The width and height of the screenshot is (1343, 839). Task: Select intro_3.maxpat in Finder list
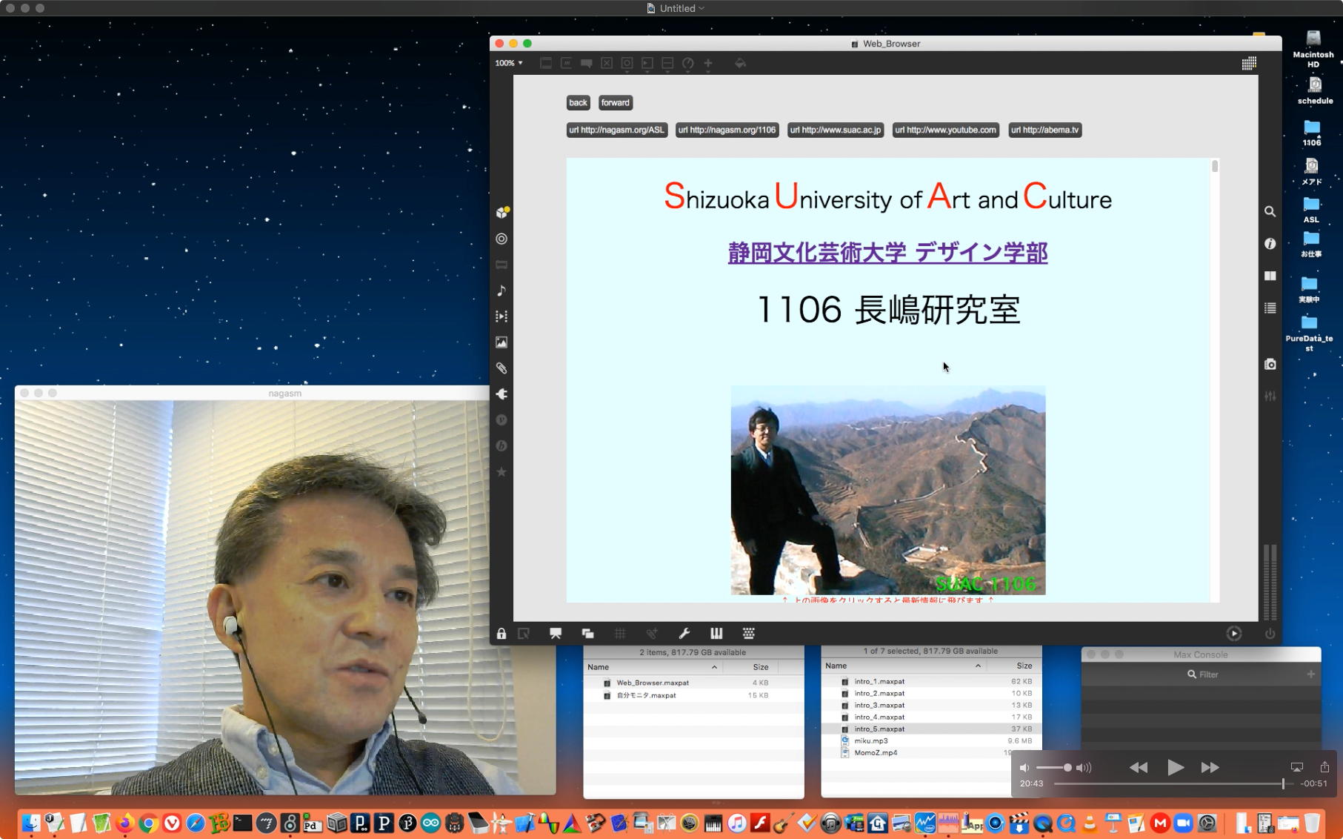click(931, 705)
